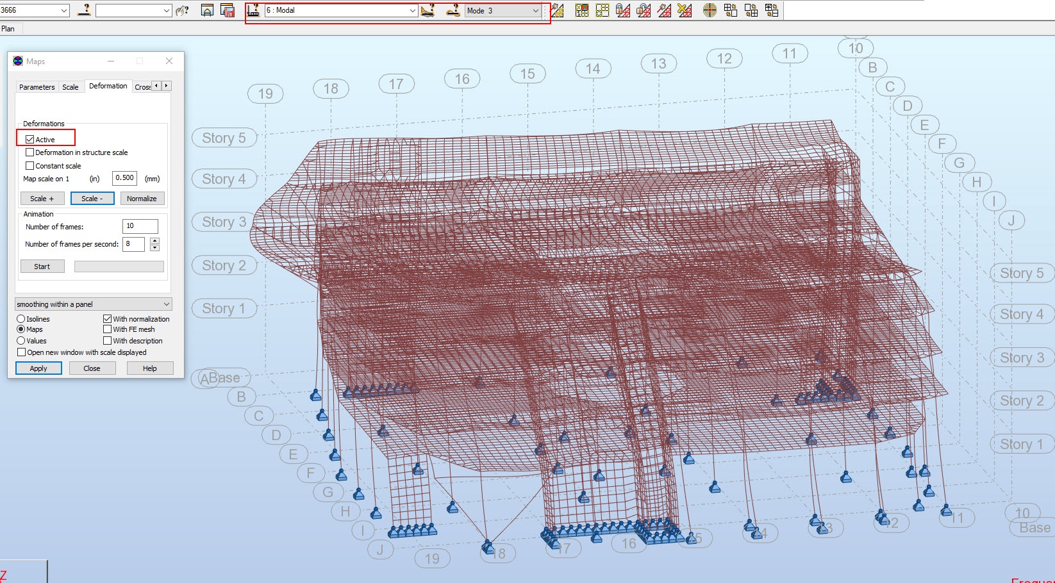Click the Normalize button

(x=142, y=198)
